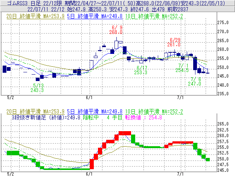Click the 3段抜き新値足 (終値)=249.8 label
This screenshot has width=235, height=179.
46,117
